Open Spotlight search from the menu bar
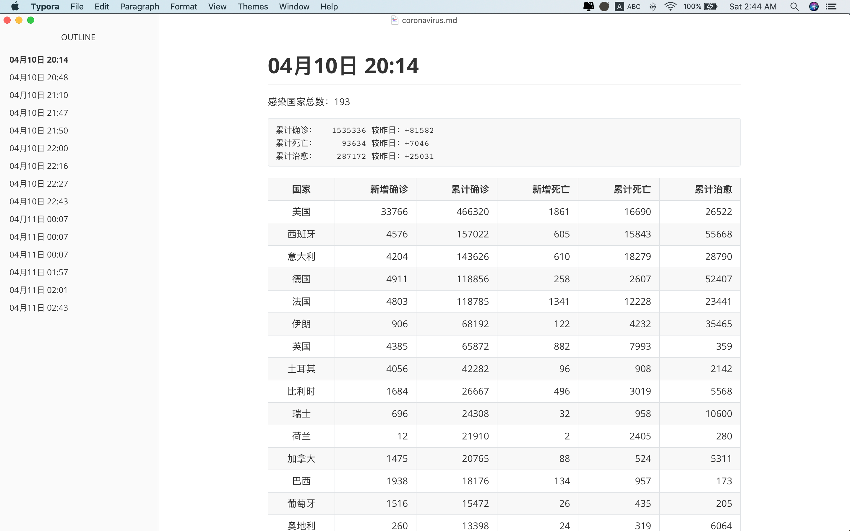850x531 pixels. [x=794, y=6]
